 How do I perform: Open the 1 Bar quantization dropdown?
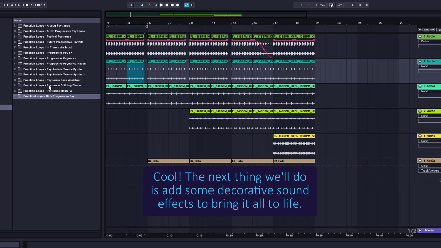coord(40,5)
